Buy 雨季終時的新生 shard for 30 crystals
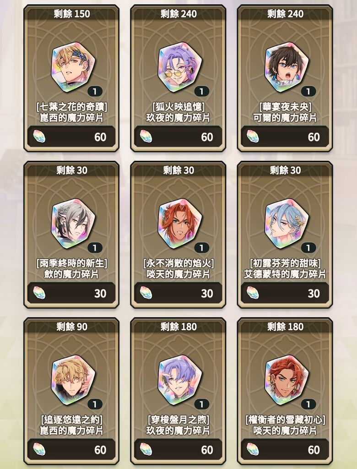This screenshot has width=357, height=469. tap(71, 293)
